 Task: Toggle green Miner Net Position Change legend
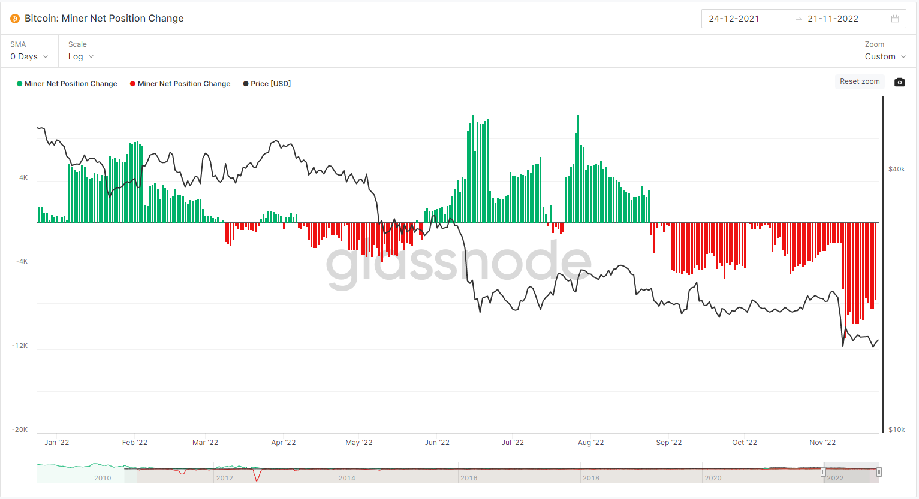(67, 84)
